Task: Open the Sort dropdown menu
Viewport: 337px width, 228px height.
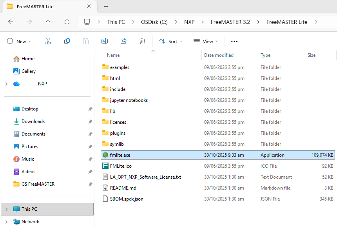Action: click(170, 41)
